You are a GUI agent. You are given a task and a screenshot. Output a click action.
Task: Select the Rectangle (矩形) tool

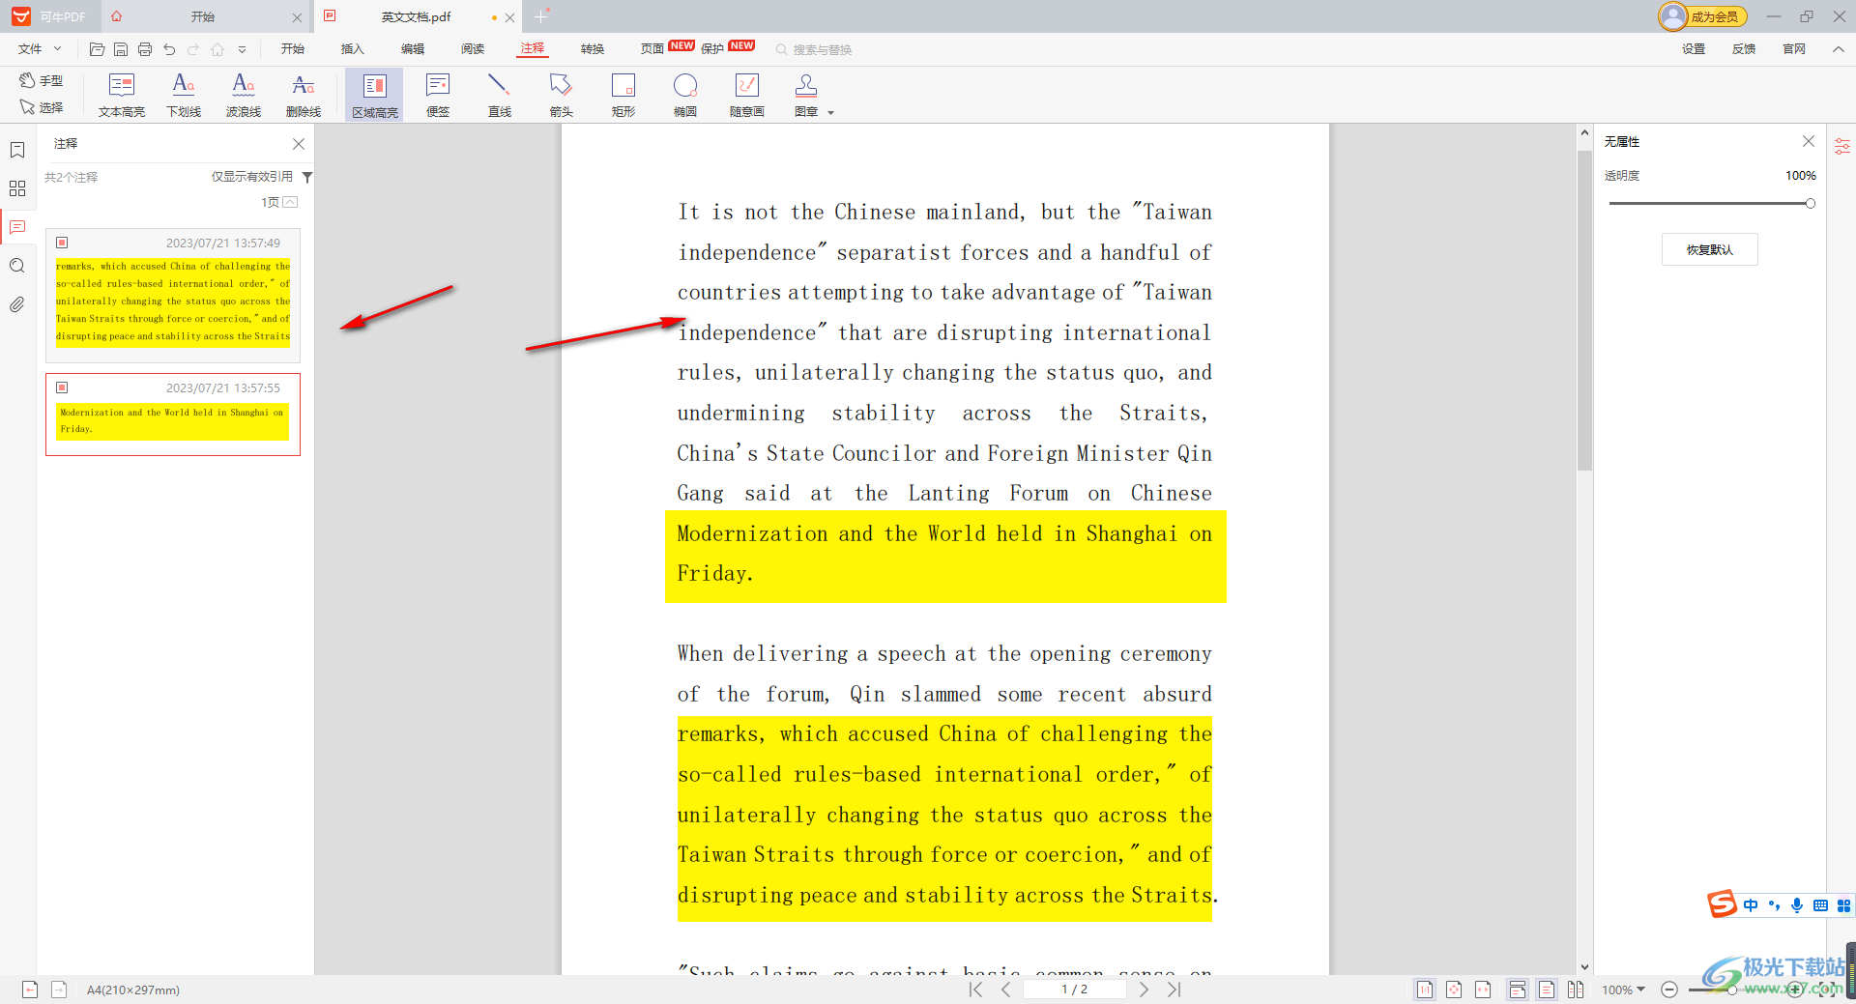click(623, 95)
